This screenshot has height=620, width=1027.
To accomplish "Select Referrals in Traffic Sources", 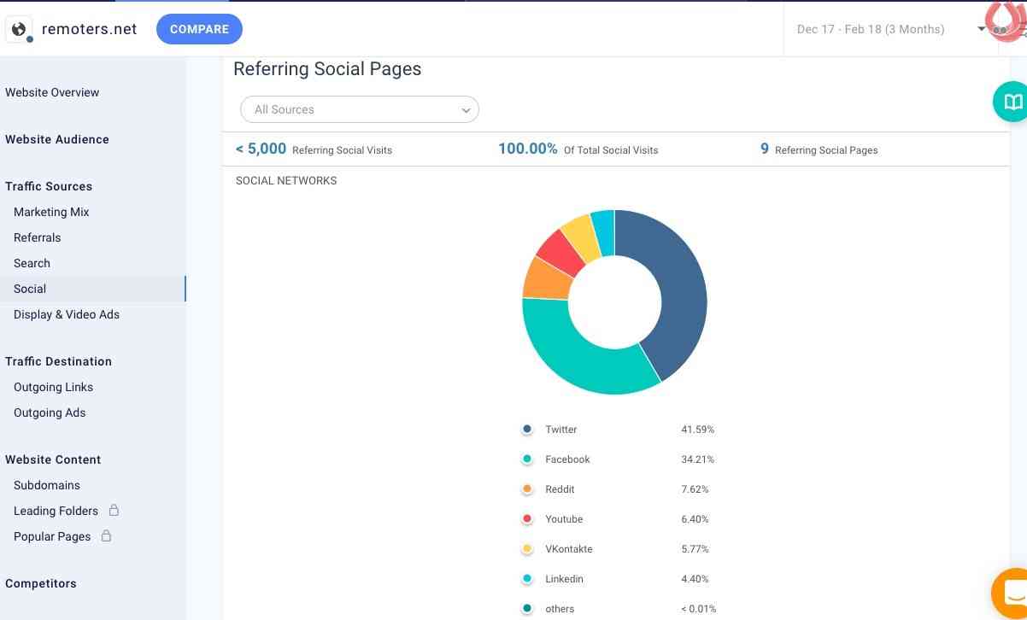I will tap(38, 237).
